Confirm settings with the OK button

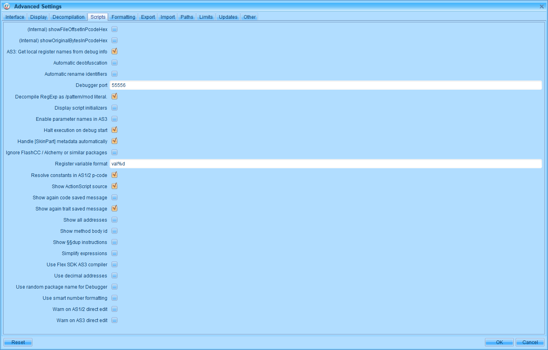pyautogui.click(x=499, y=342)
